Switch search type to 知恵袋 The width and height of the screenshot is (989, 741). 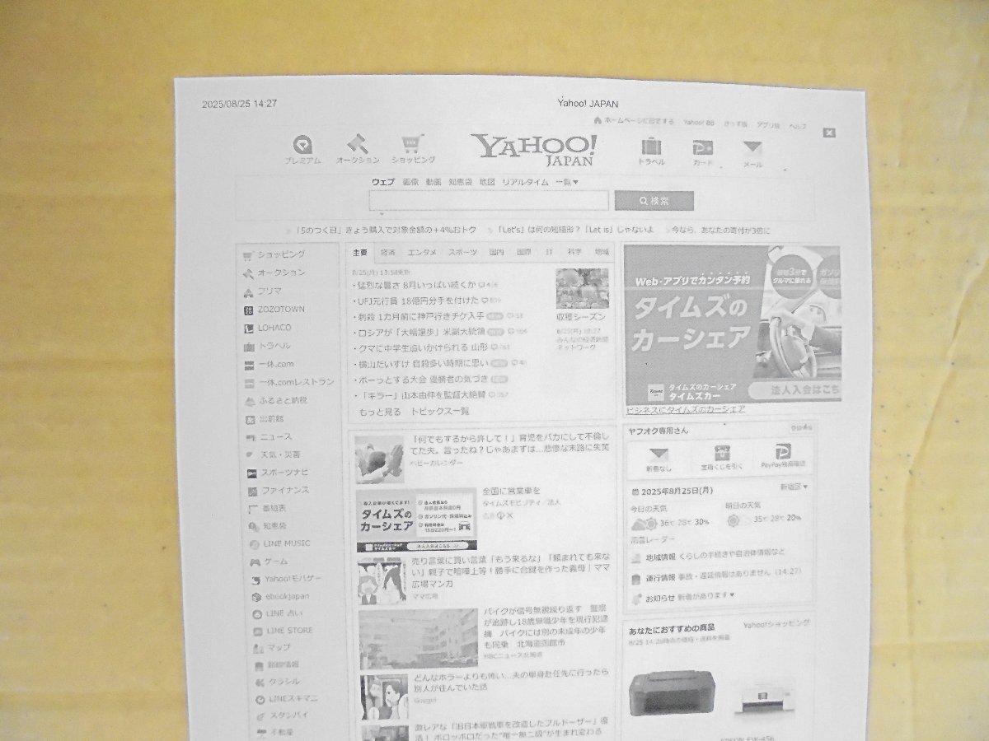point(460,182)
